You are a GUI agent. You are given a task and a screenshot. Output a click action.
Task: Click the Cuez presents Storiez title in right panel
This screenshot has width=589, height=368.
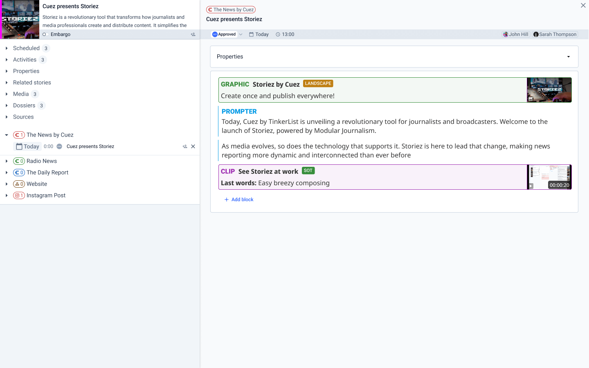coord(234,19)
